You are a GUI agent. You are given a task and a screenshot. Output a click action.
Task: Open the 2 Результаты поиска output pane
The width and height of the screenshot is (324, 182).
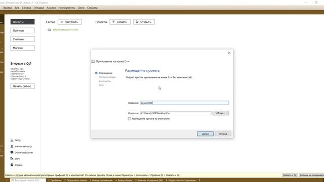[x=75, y=180]
